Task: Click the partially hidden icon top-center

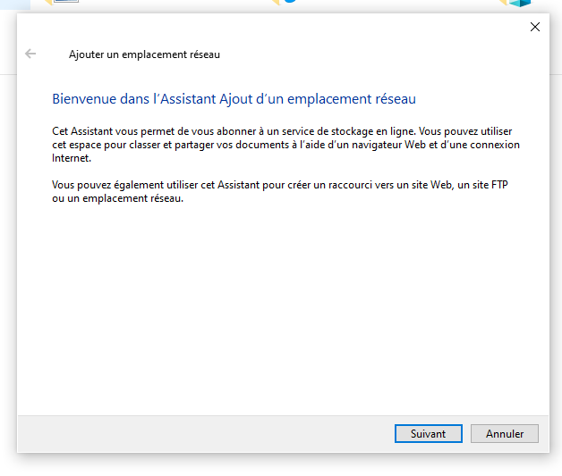Action: click(285, 3)
